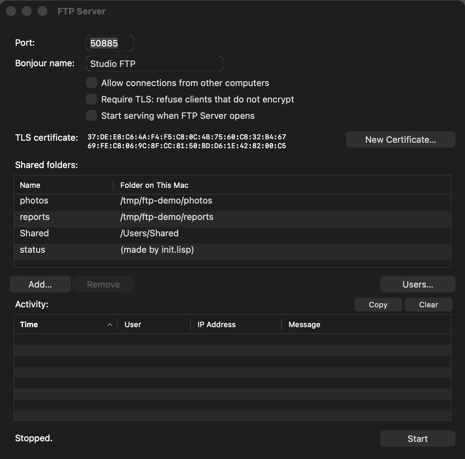Open the Users dialog
This screenshot has height=459, width=465.
417,284
